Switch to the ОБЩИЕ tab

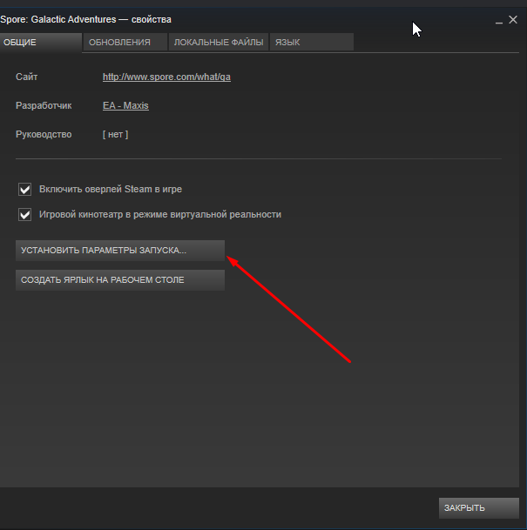(41, 43)
